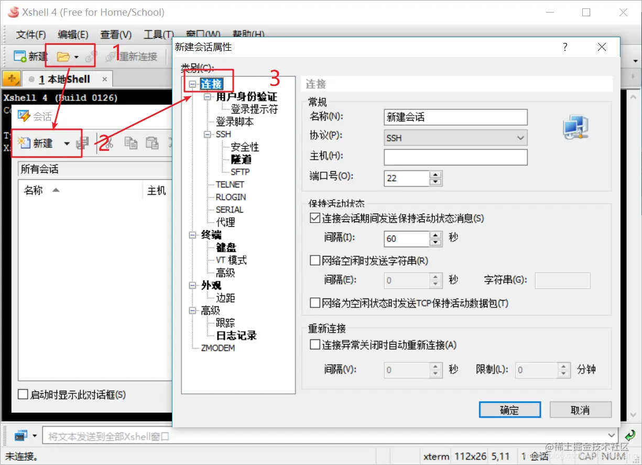
Task: Click the 重新连接 reconnect toolbar button
Action: [x=131, y=56]
